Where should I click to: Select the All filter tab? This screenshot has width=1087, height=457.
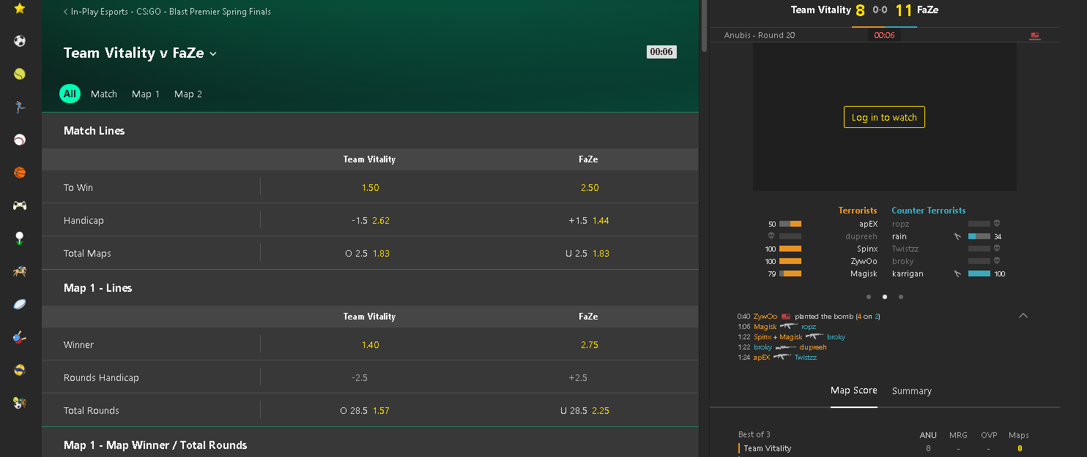[x=70, y=94]
